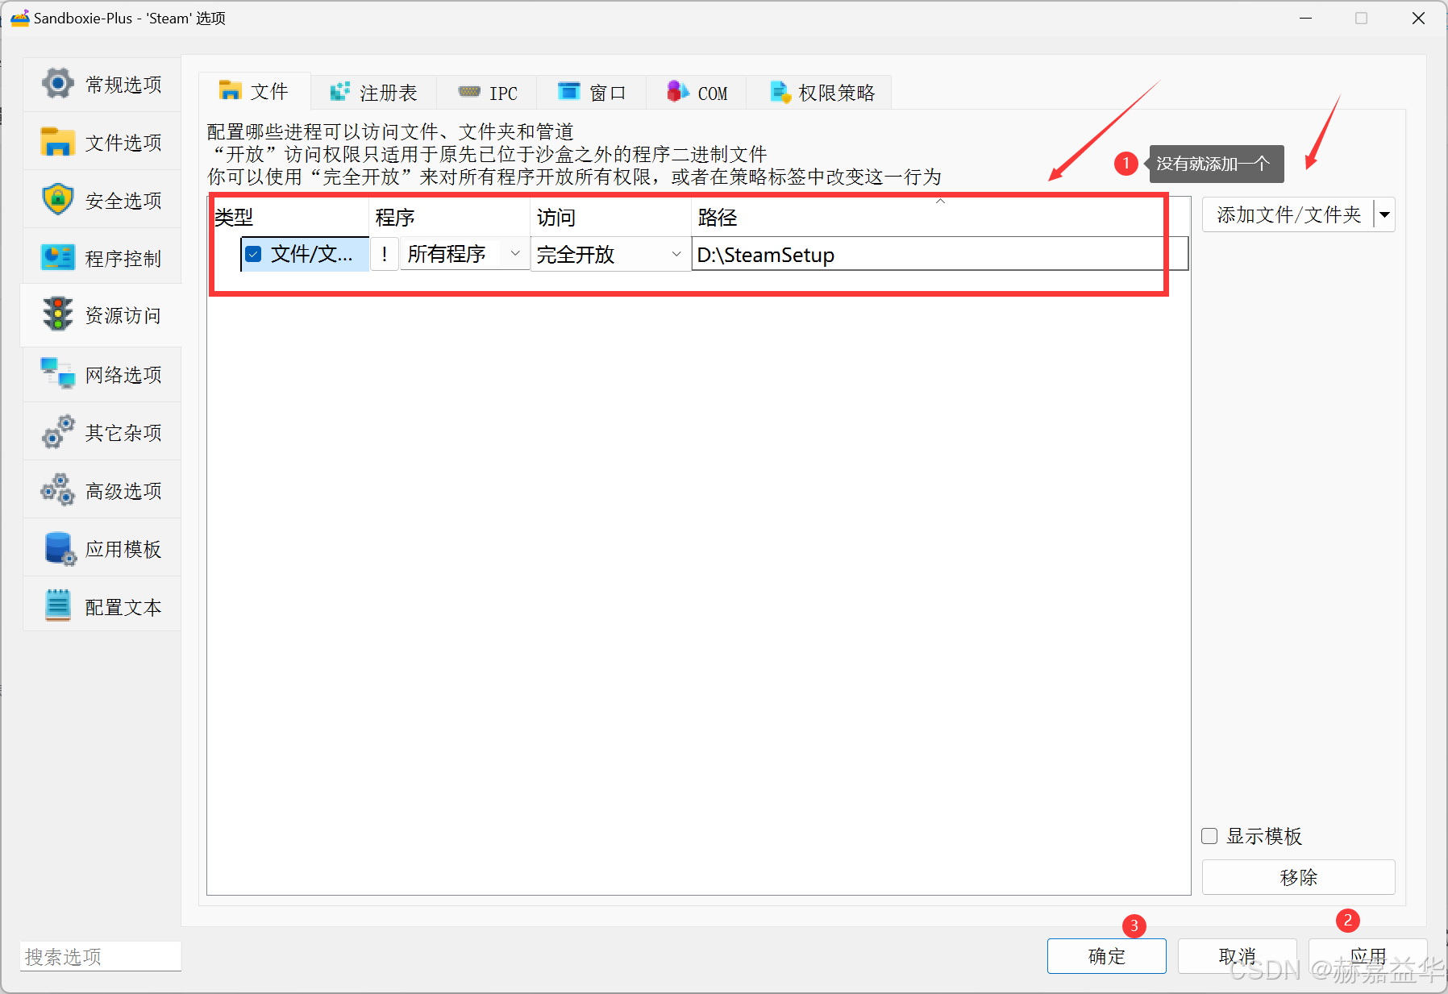
Task: Minimize the Steam options window
Action: pyautogui.click(x=1305, y=18)
